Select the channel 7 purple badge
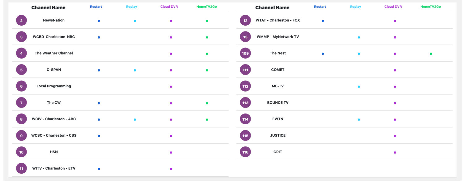Screen dimensions: 465x181 21,103
